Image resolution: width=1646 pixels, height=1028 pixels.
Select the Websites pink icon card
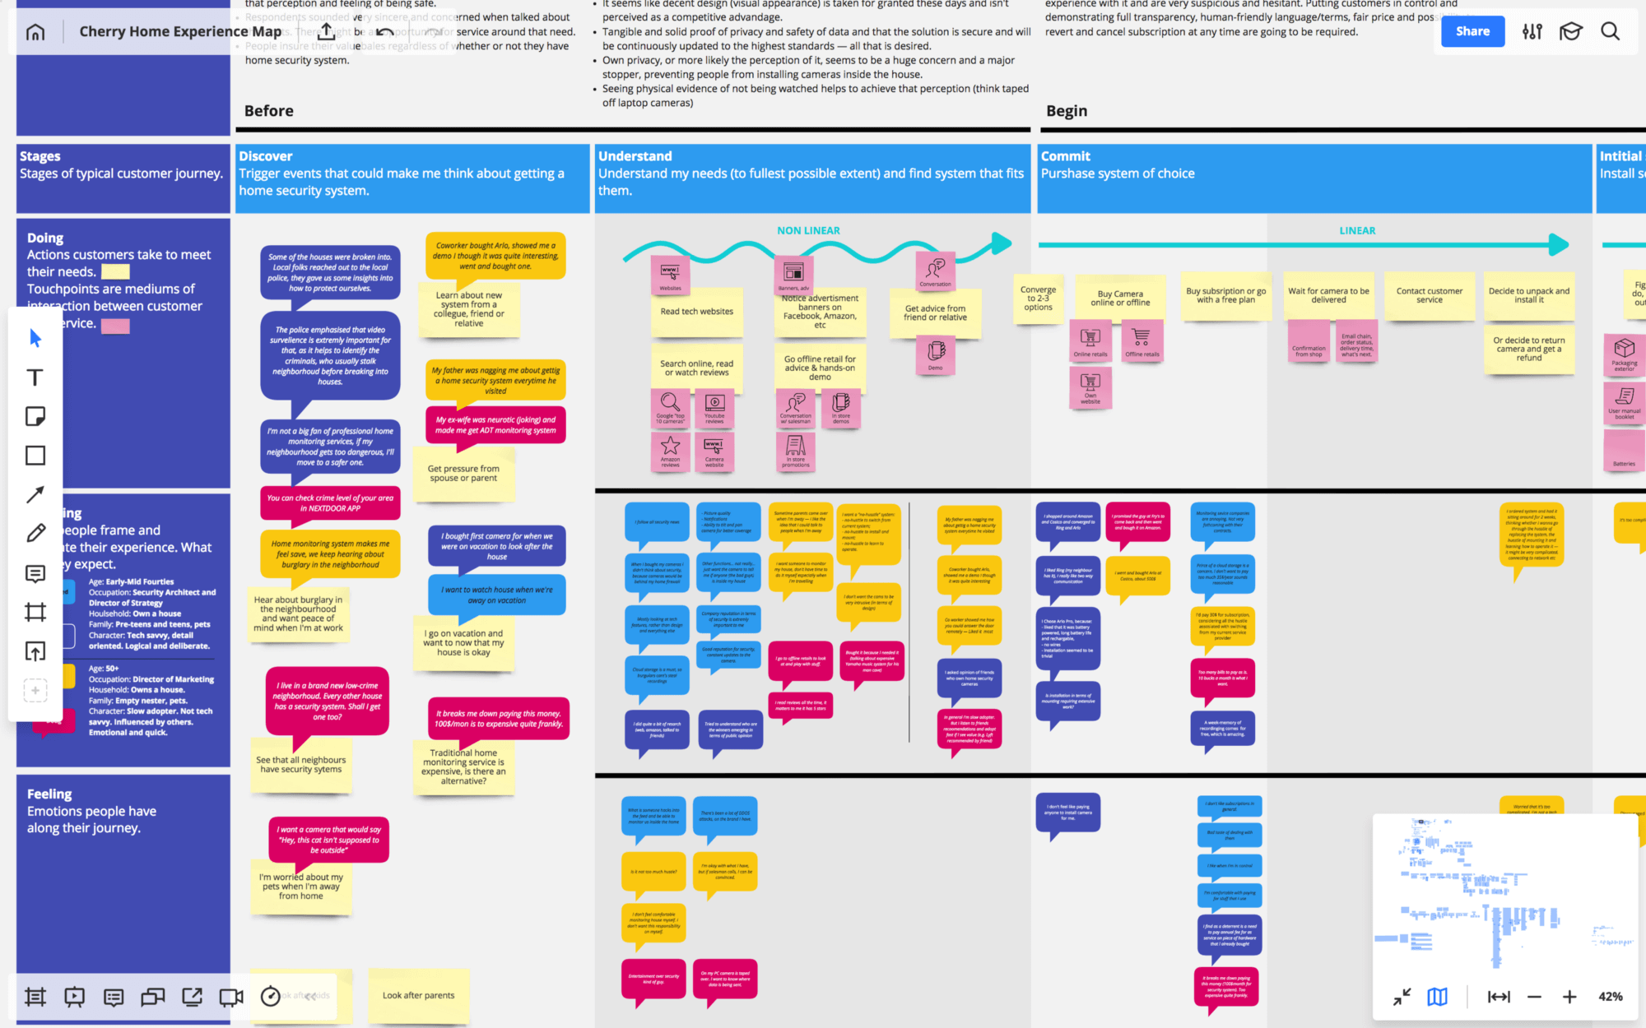(x=671, y=276)
